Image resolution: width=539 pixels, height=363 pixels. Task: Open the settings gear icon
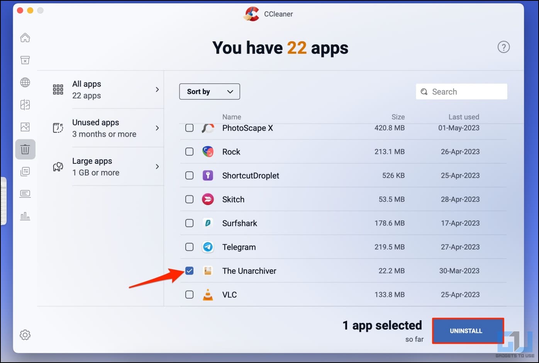click(25, 335)
